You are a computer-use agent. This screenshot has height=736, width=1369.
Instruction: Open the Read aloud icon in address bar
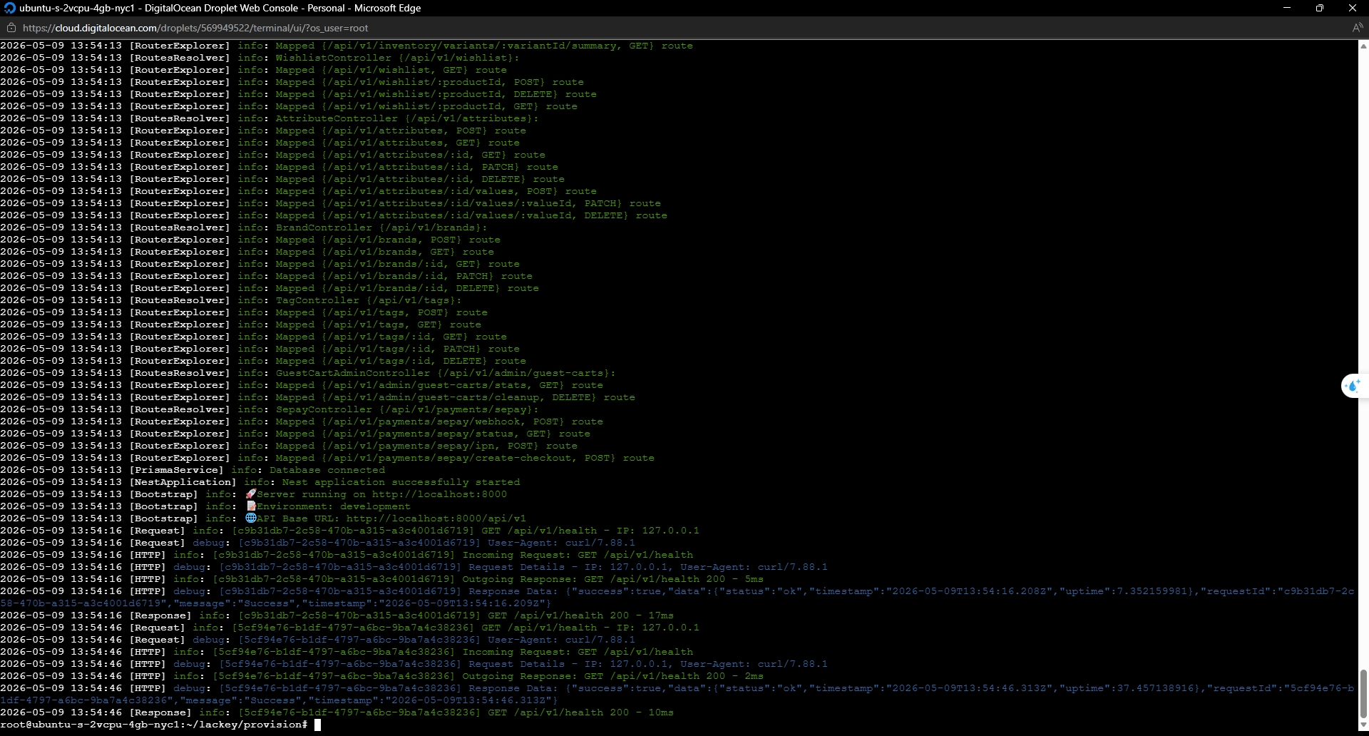pos(1358,28)
